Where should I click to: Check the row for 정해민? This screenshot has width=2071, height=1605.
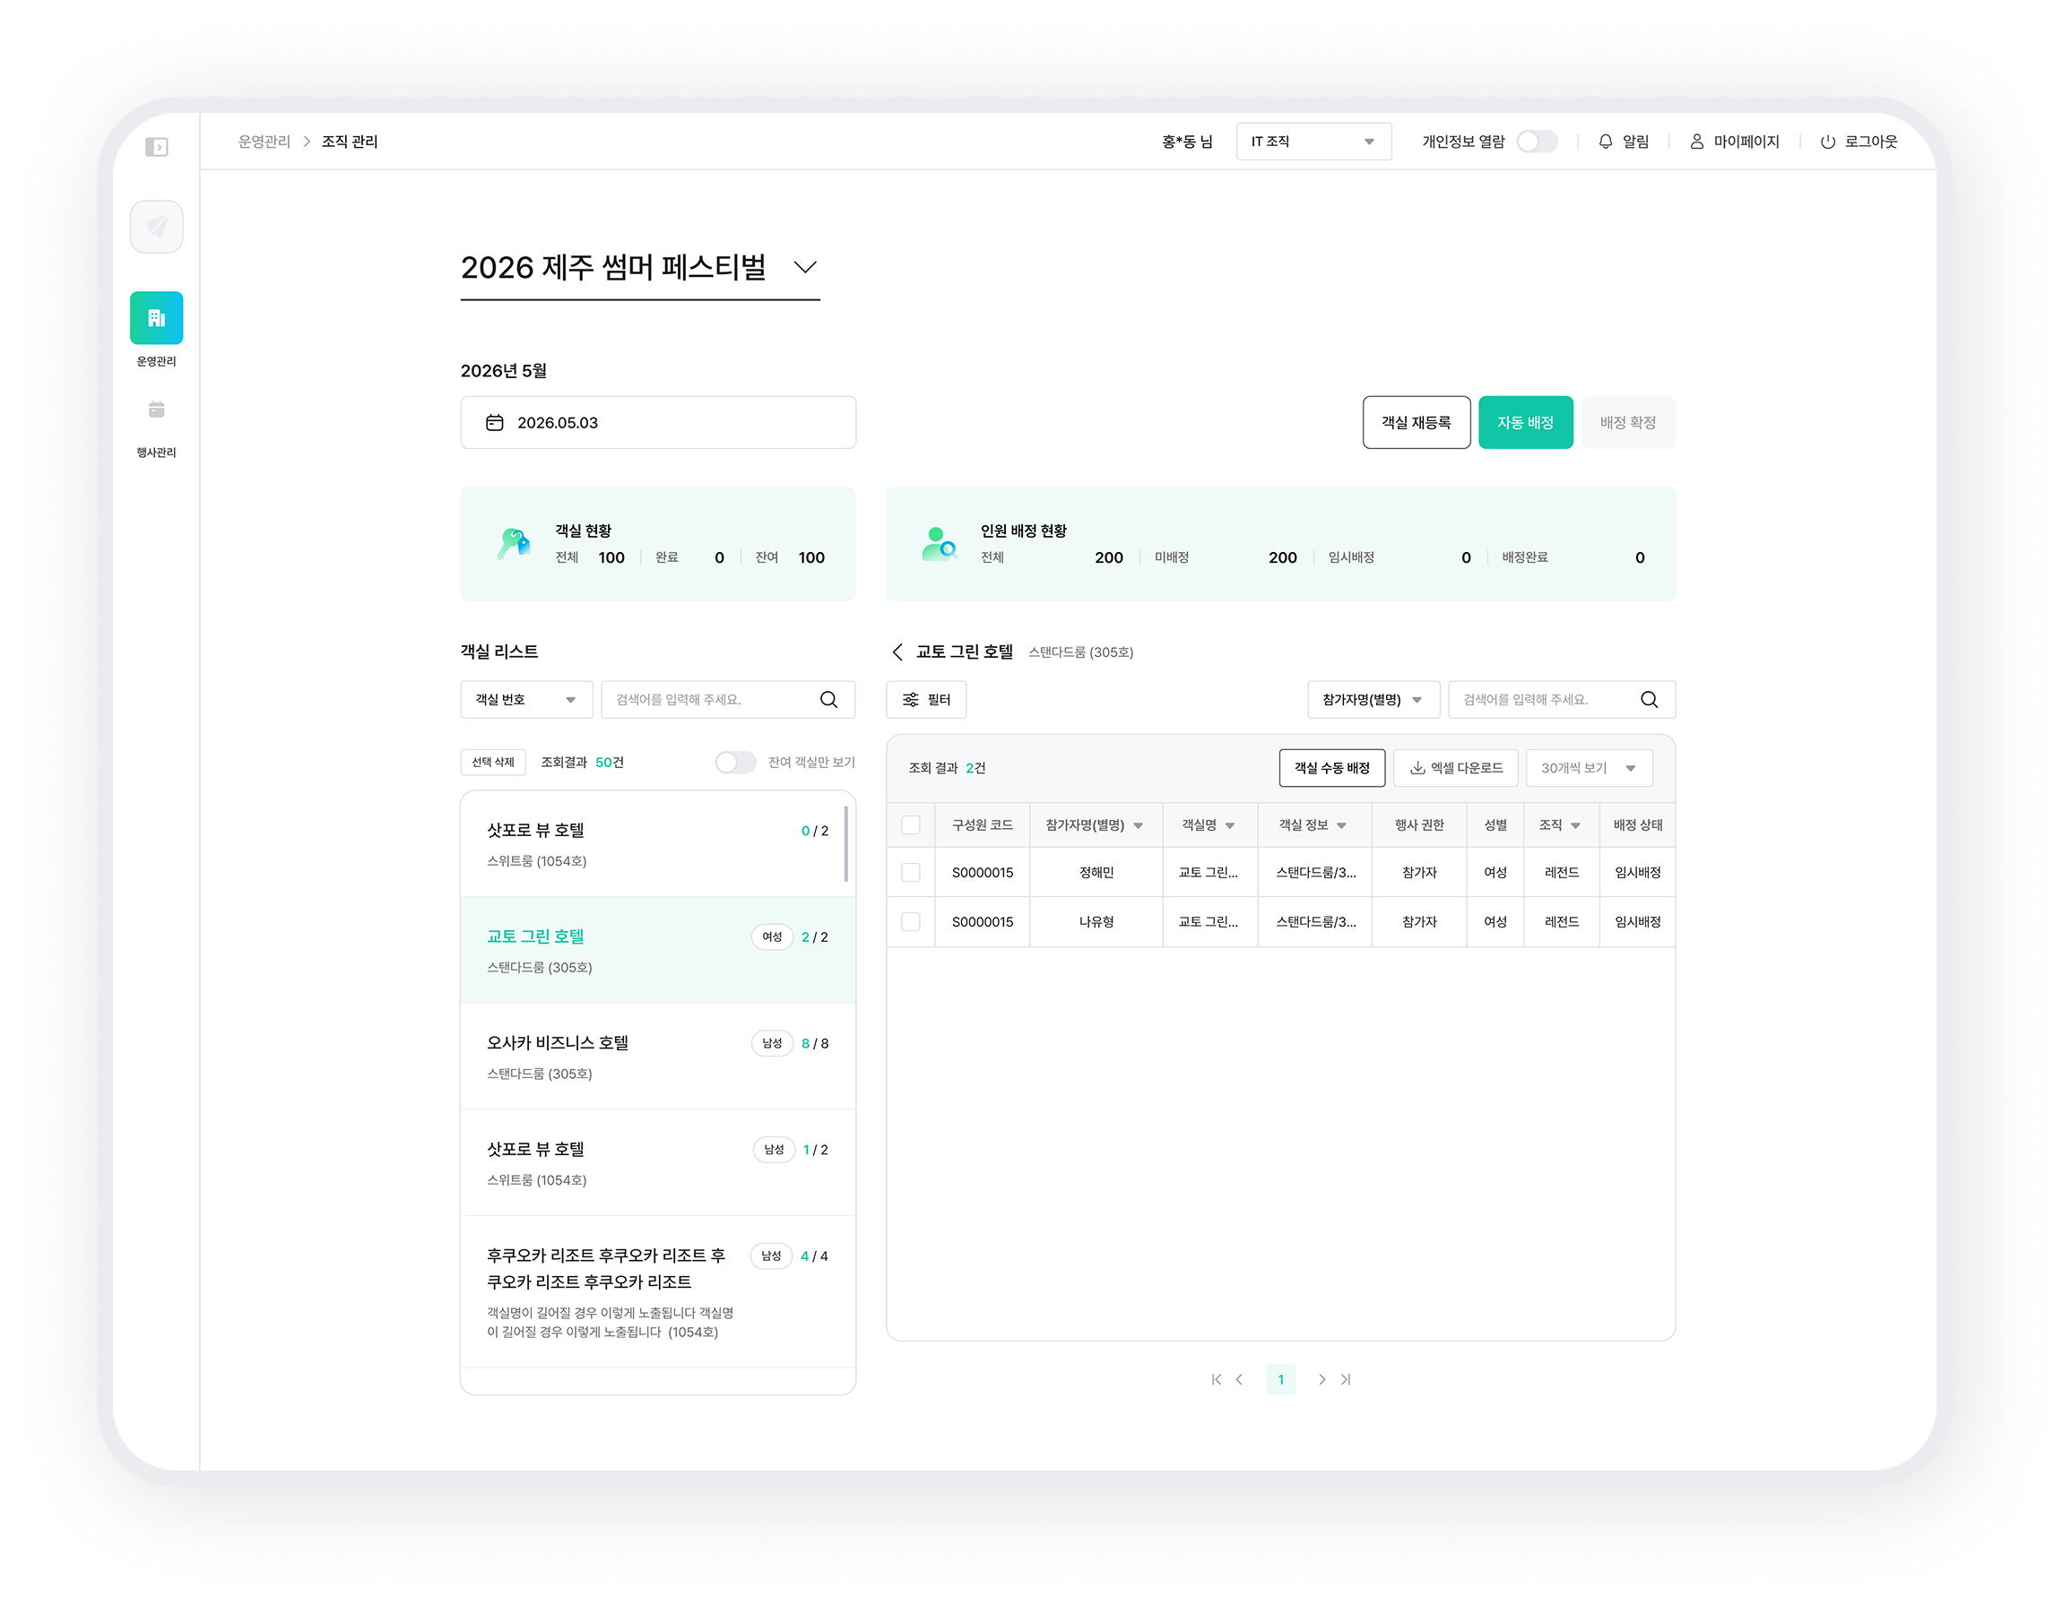point(910,872)
